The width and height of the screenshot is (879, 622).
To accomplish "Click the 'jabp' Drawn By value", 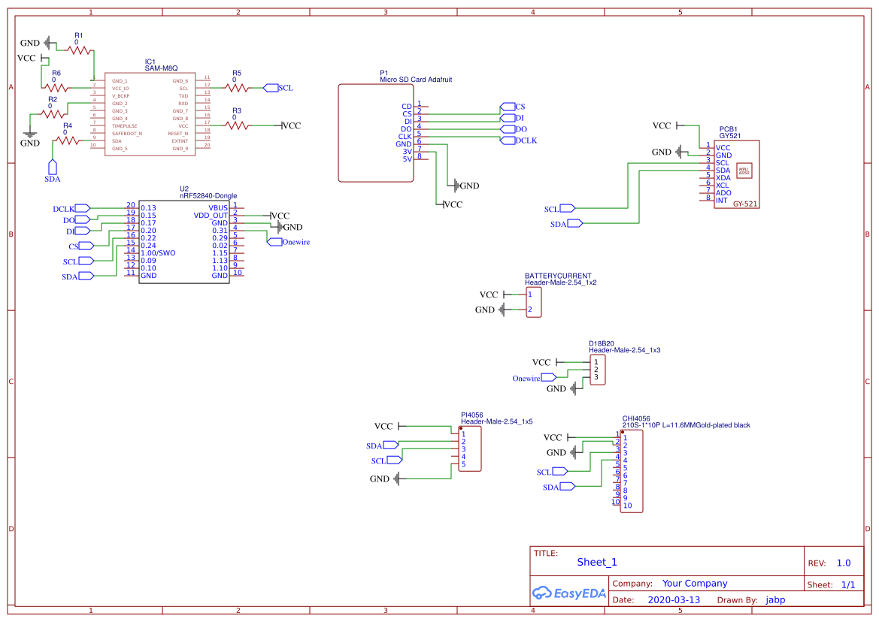I will 774,600.
